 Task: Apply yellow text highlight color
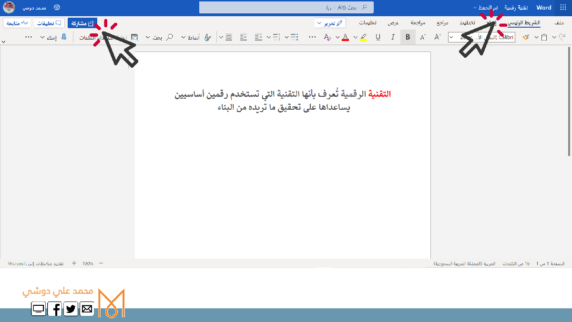tap(363, 37)
